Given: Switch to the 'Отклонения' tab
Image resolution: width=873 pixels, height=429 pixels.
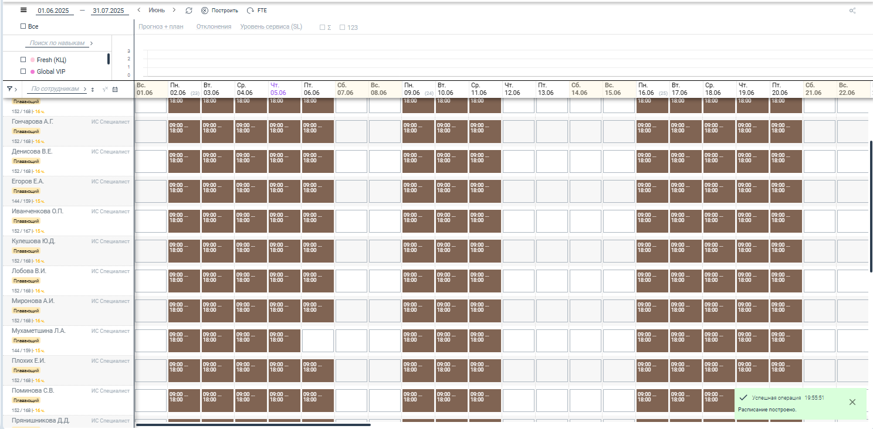Looking at the screenshot, I should (214, 27).
